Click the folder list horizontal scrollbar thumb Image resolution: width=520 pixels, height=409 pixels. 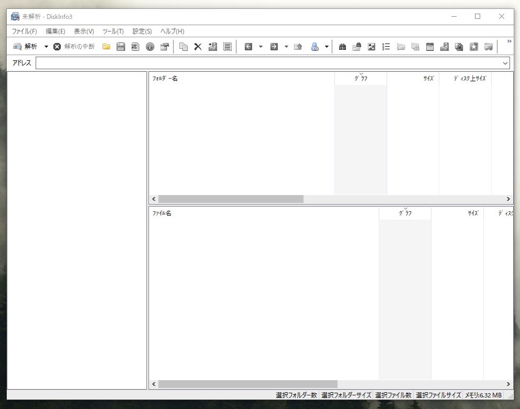click(x=231, y=199)
